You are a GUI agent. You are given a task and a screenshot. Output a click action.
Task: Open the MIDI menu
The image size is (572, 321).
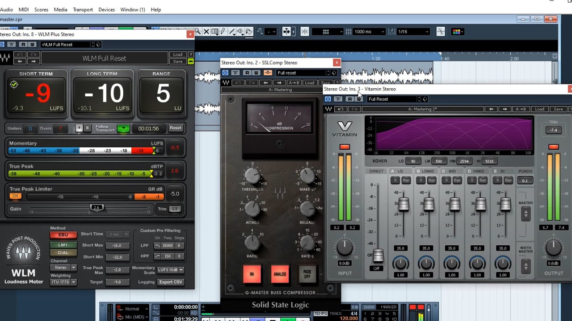click(23, 9)
